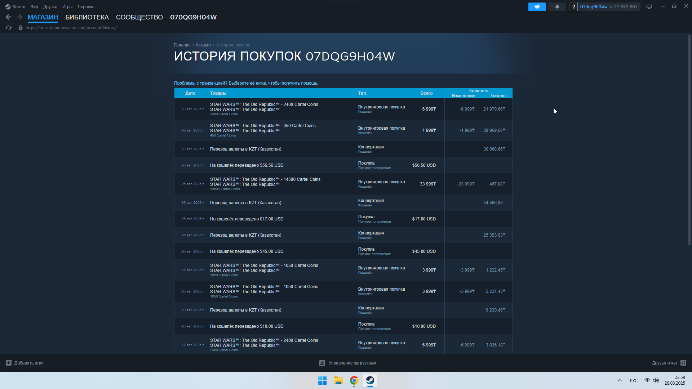The image size is (692, 389).
Task: Select the $10.00 USD wallet funding row
Action: tap(343, 326)
